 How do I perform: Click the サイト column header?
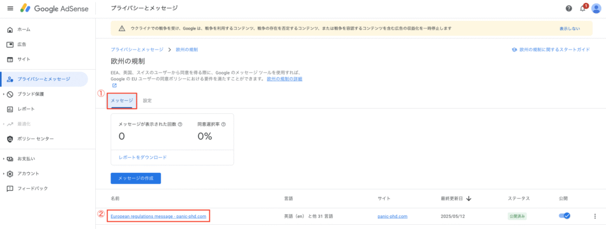click(x=384, y=198)
